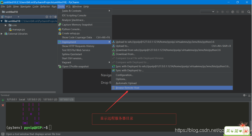Open Terminal panel gear settings
The height and width of the screenshot is (136, 252).
(x=244, y=95)
